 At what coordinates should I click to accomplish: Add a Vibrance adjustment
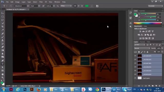[153, 31]
